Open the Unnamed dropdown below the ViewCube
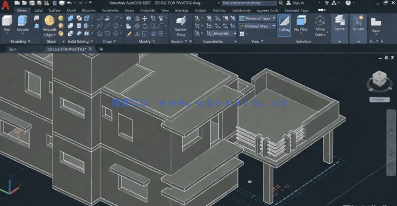Viewport: 397px width, 206px height. coord(379,99)
